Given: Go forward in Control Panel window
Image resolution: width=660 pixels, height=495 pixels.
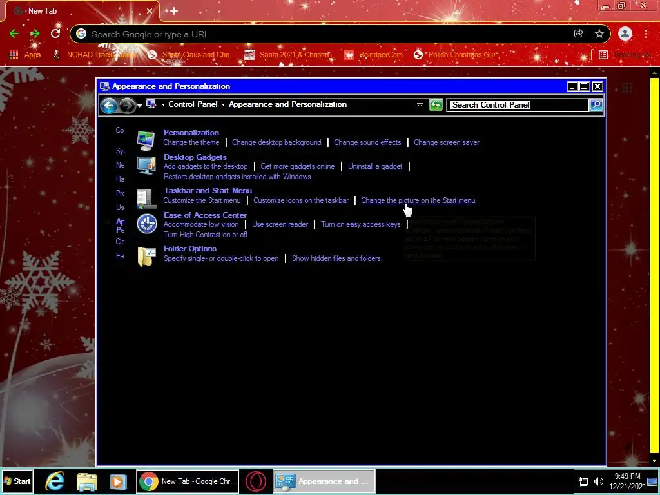Looking at the screenshot, I should point(127,105).
